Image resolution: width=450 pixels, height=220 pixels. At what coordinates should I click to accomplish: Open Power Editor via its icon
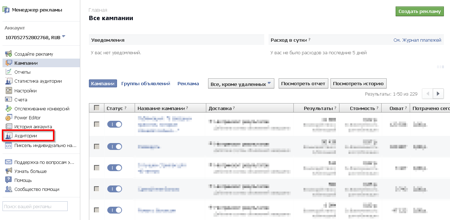point(9,118)
